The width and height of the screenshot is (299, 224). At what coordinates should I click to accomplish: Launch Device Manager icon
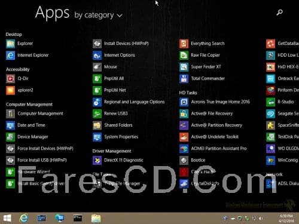10,137
